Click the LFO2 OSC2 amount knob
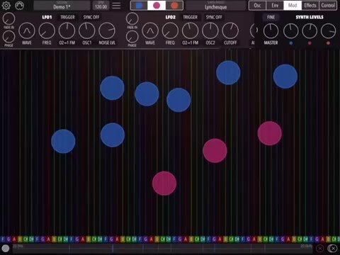340x255 pixels. click(210, 30)
